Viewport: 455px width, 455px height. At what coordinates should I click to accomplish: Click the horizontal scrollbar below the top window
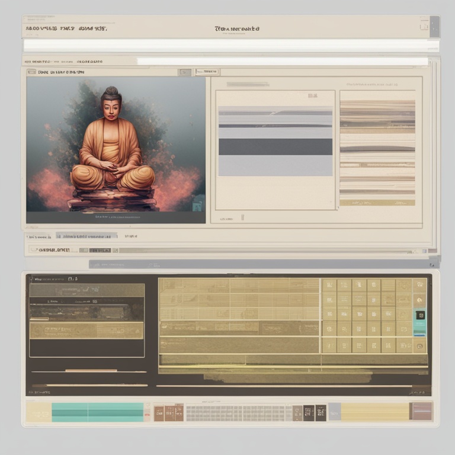(x=261, y=264)
